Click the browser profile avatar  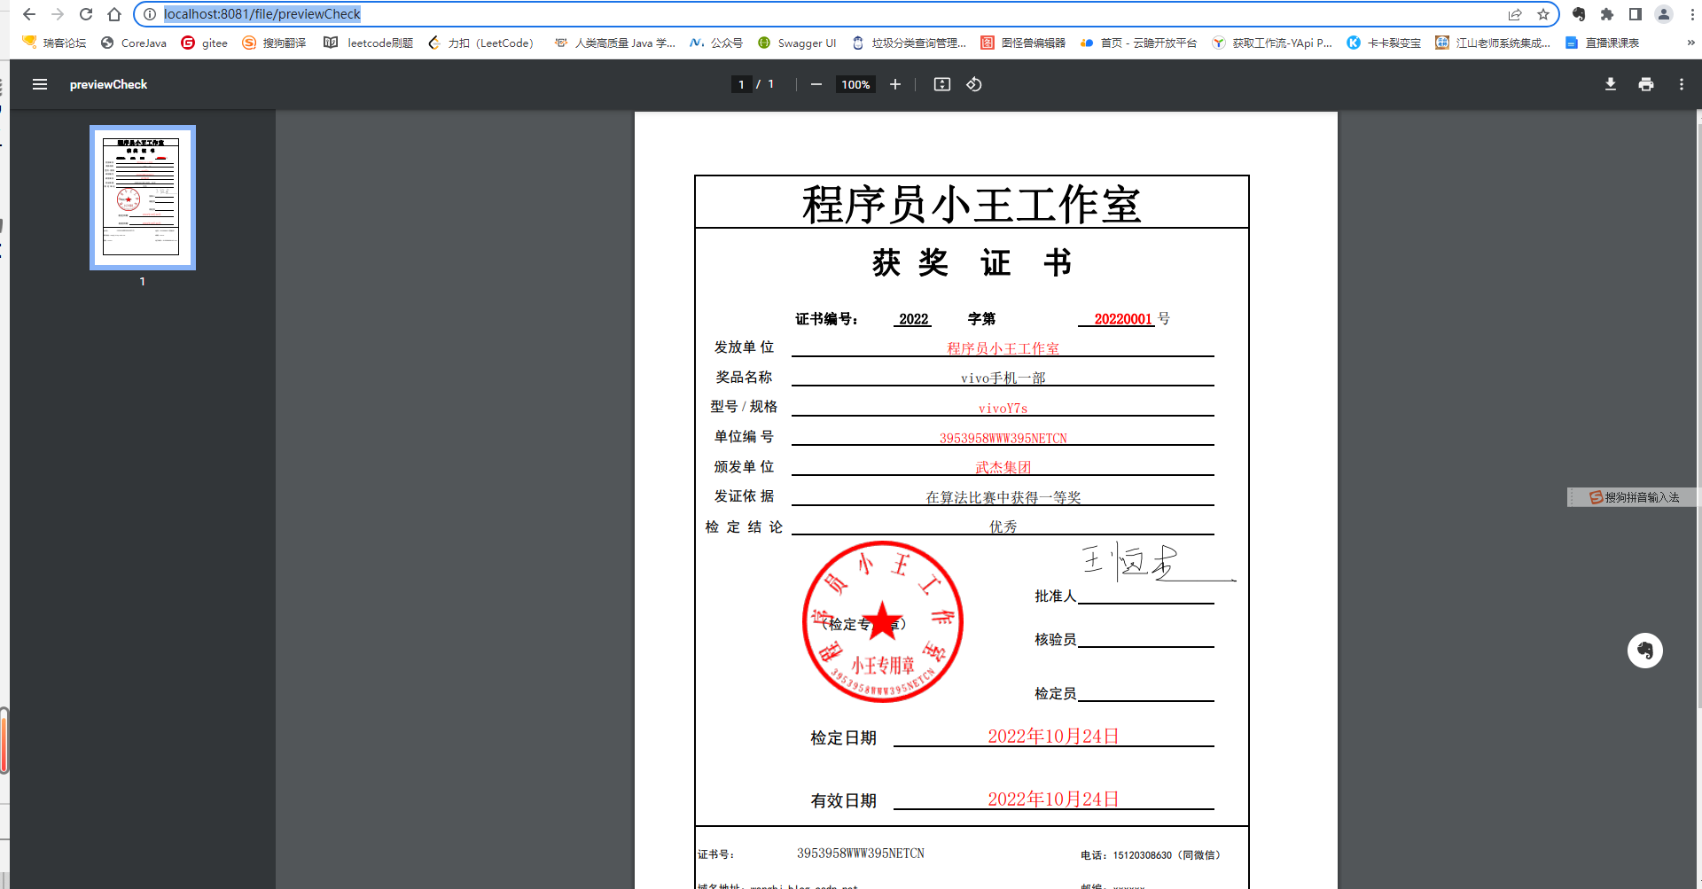point(1662,14)
